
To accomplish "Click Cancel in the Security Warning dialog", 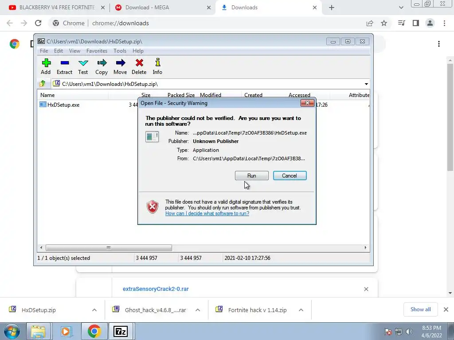I will (x=290, y=175).
